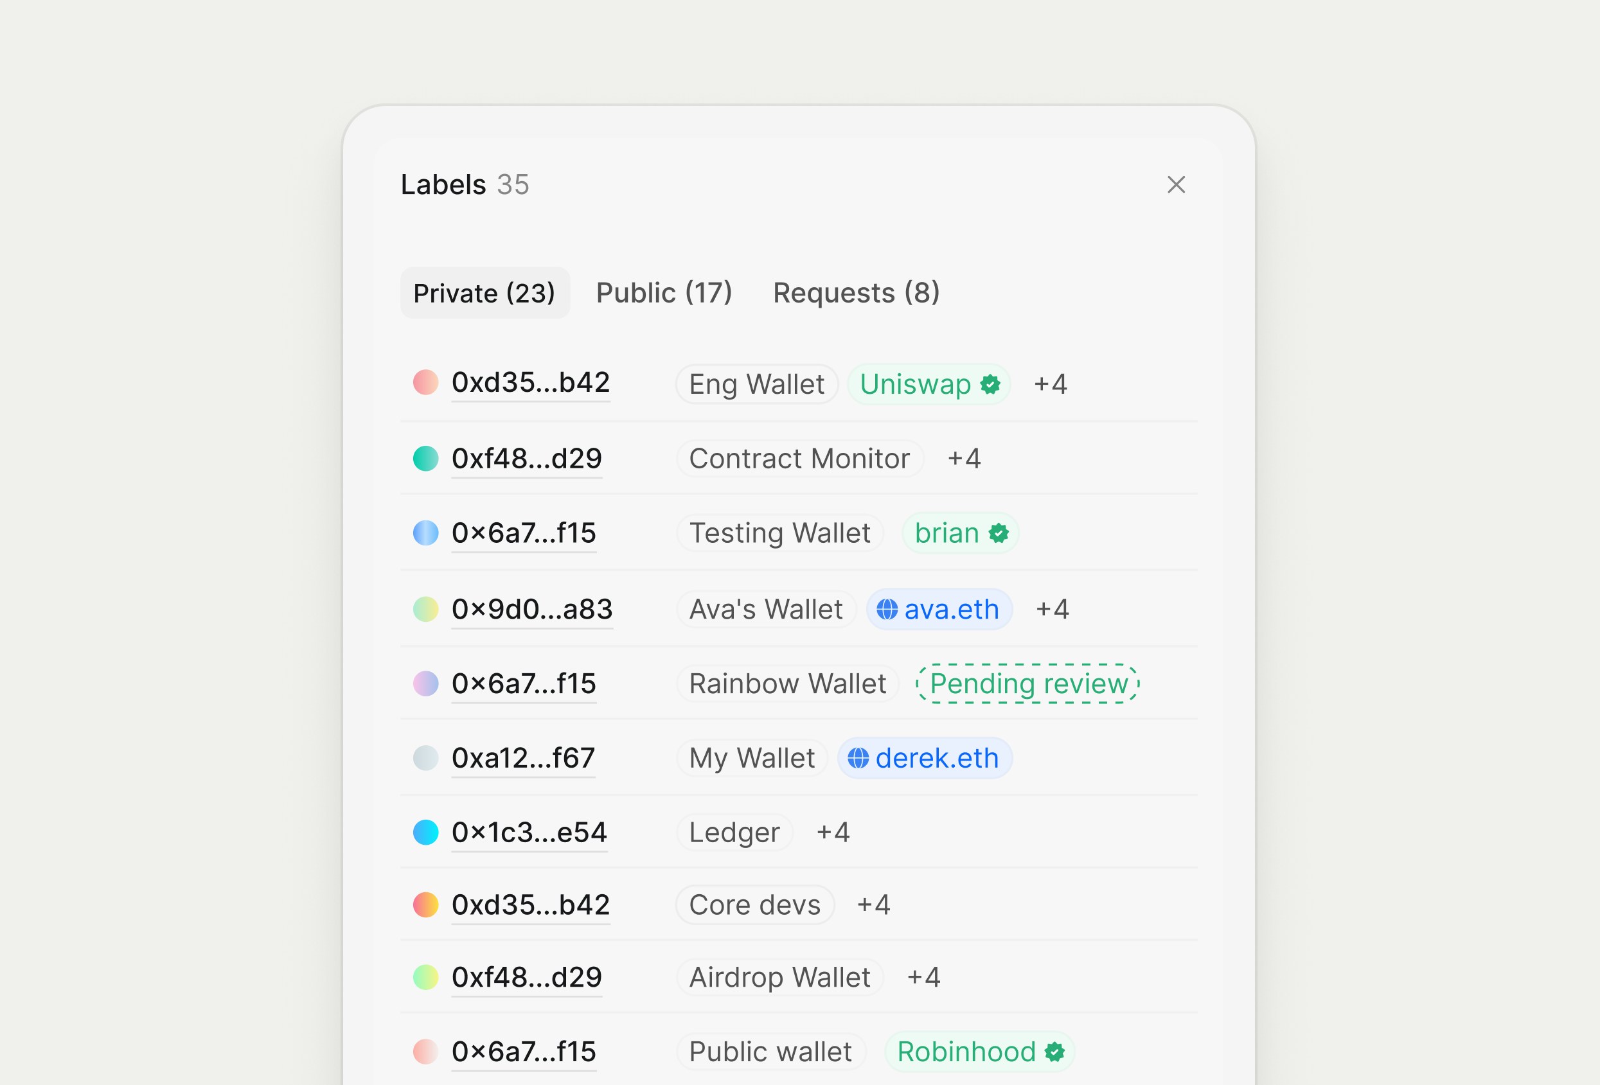Close the Labels dialog

1177,184
